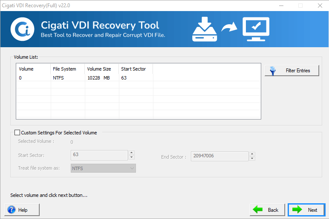The image size is (329, 219).
Task: Click the File System column header
Action: click(68, 69)
